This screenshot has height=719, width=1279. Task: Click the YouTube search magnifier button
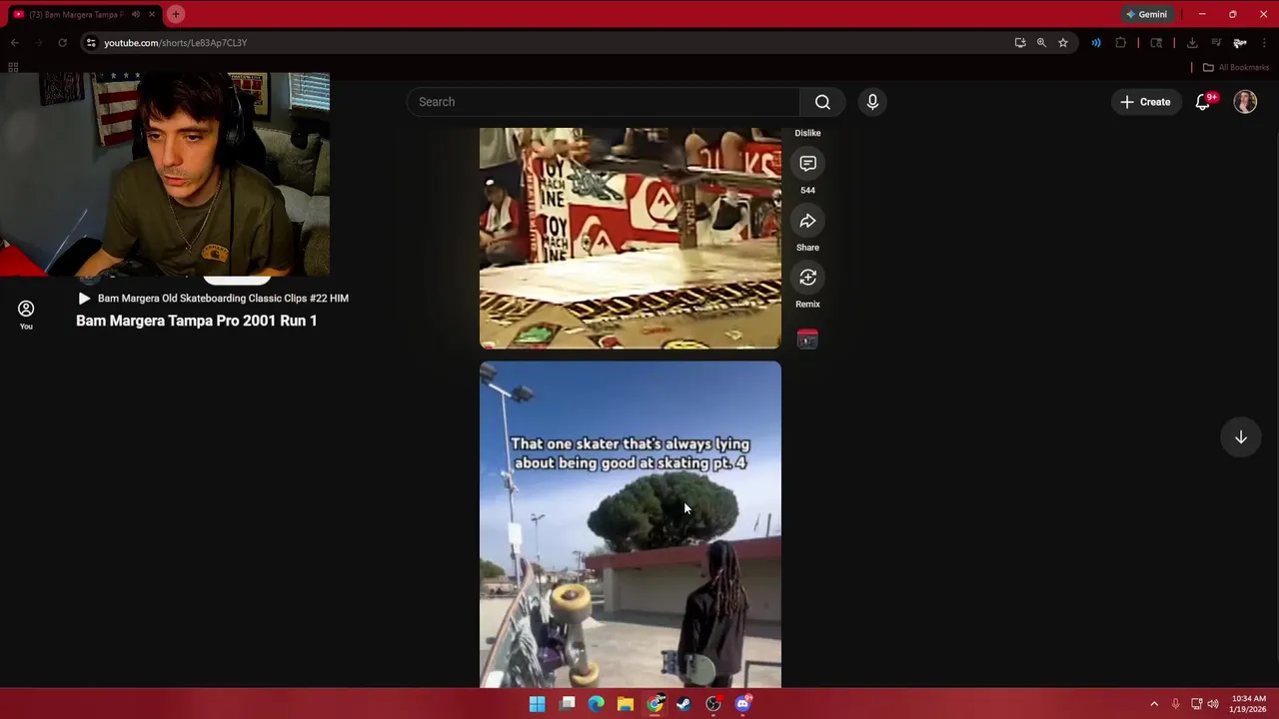(x=822, y=102)
